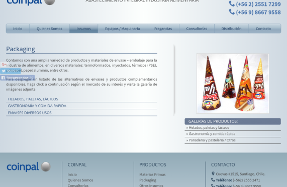
Task: Click the header phone number (+56 9) 8667 9558
Action: [258, 12]
